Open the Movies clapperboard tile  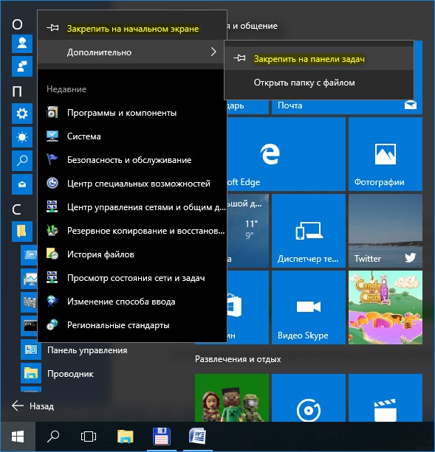pos(386,398)
